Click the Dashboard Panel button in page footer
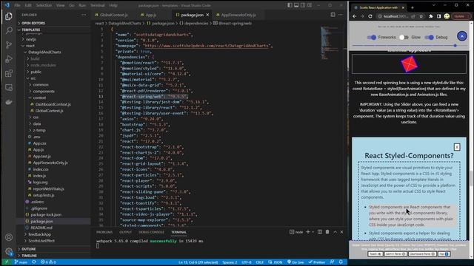Image resolution: width=474 pixels, height=266 pixels. coord(422,254)
